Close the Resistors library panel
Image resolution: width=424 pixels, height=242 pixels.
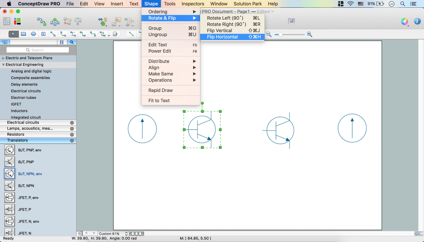click(72, 135)
